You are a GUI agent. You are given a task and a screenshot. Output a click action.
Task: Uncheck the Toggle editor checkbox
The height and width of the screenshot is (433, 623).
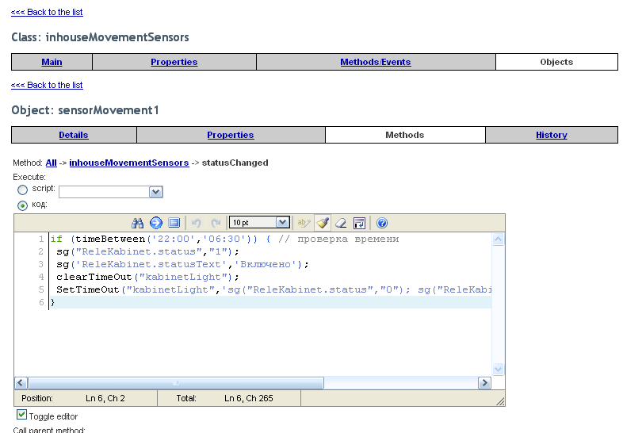point(22,415)
